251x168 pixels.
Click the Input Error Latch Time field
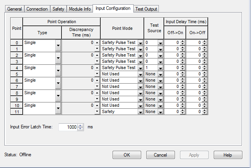(x=68, y=127)
